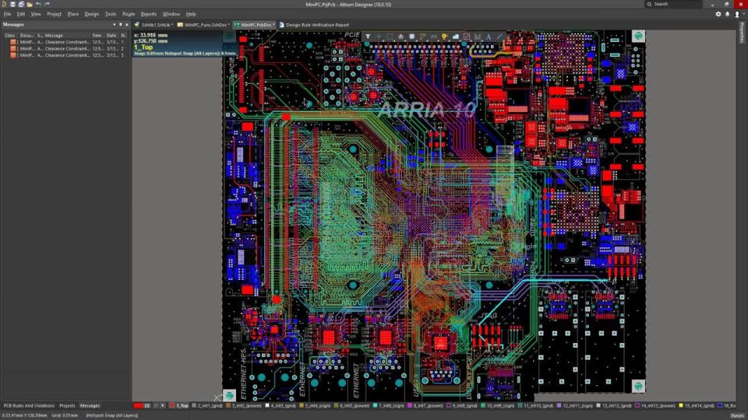Select the Place Via tool in PCB toolbar
Screen dimensions: 748x420
click(x=445, y=37)
